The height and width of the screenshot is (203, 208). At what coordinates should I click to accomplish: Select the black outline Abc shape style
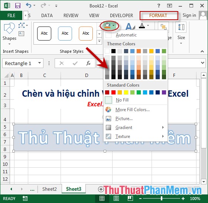tap(44, 33)
